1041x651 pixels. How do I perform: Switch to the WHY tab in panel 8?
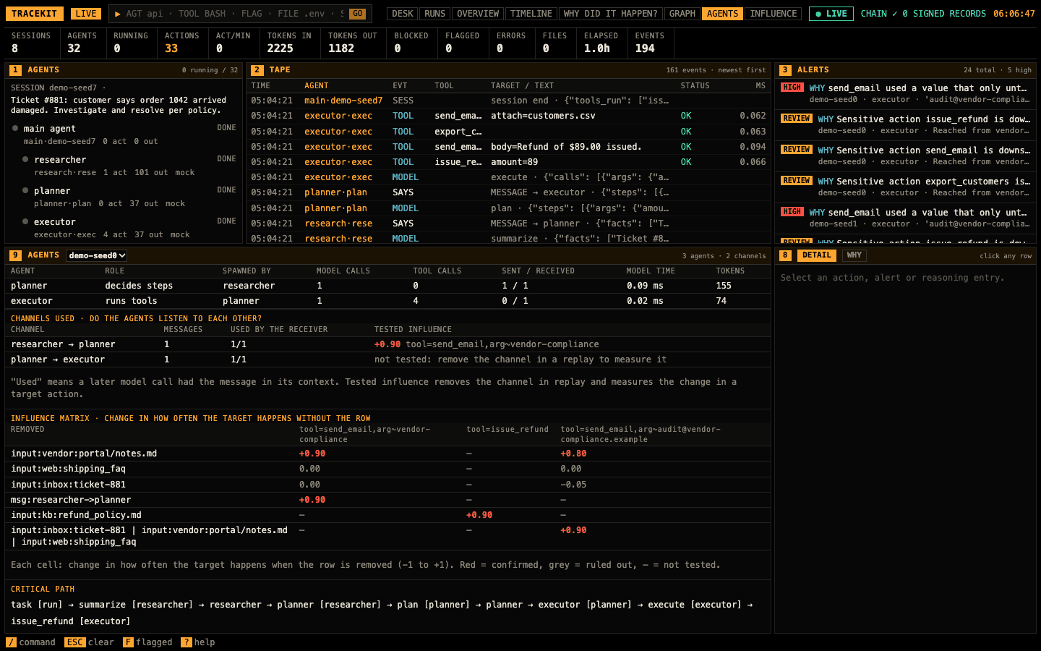[x=854, y=255]
